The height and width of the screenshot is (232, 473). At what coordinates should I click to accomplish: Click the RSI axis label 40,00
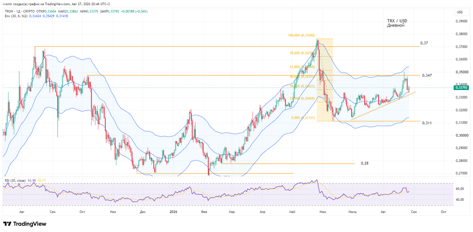(x=460, y=200)
